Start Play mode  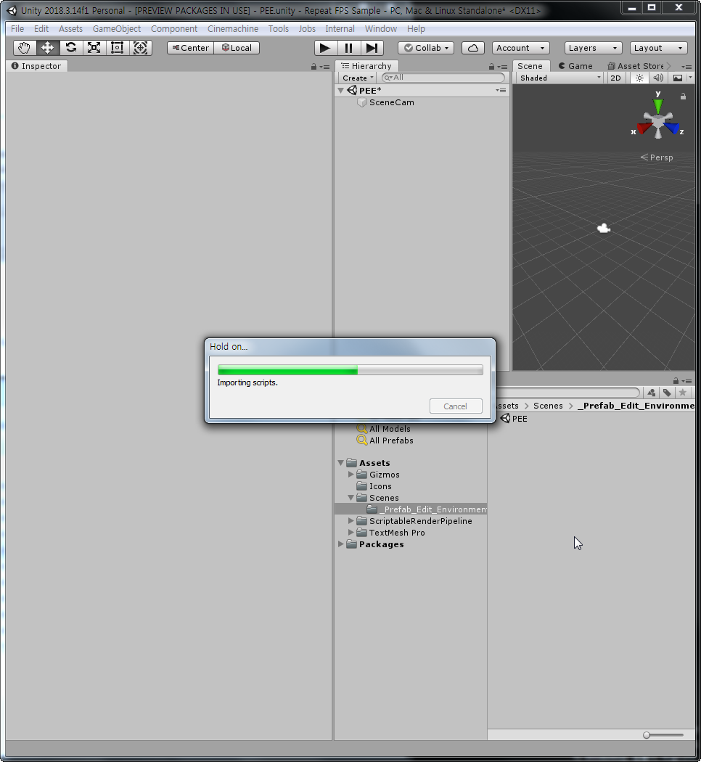click(326, 48)
